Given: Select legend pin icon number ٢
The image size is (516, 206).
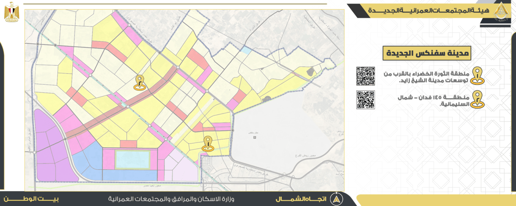Looking at the screenshot, I should coord(478,100).
